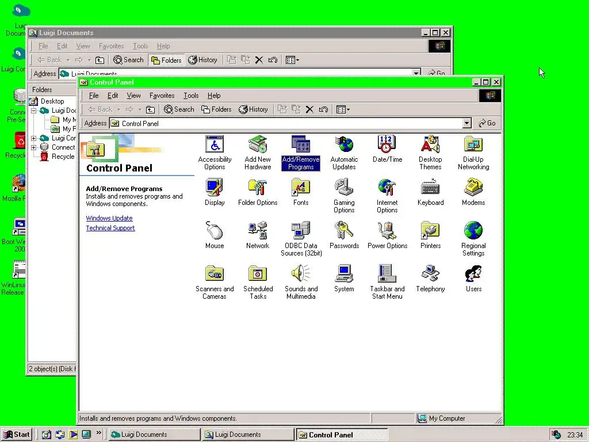589x442 pixels.
Task: Click History in Luigi Documents toolbar
Action: tap(203, 60)
